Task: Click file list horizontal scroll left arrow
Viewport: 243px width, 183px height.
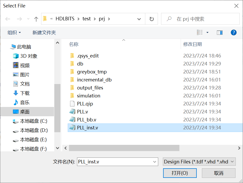Action: (66, 148)
